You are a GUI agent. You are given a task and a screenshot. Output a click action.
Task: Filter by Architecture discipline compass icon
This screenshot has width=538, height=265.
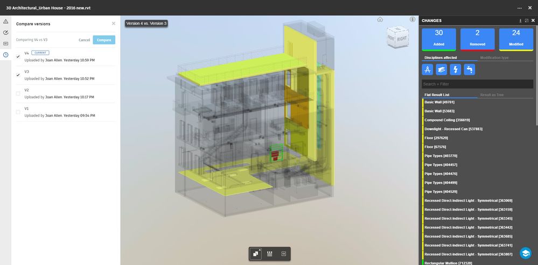coord(428,70)
